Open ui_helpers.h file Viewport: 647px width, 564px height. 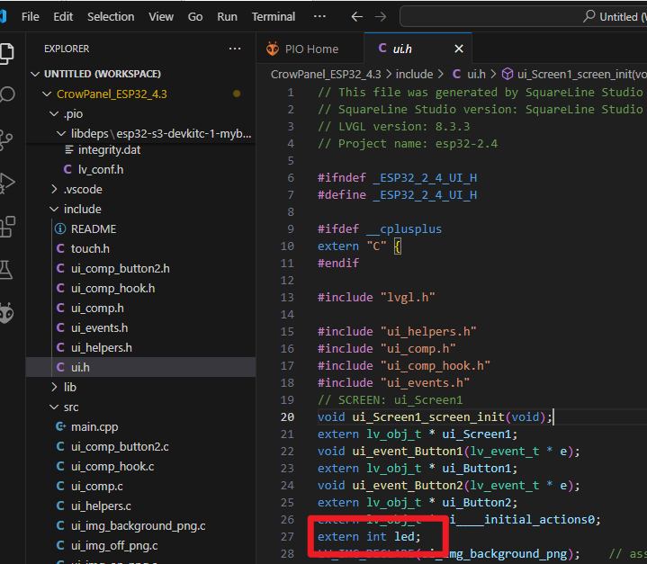140,348
